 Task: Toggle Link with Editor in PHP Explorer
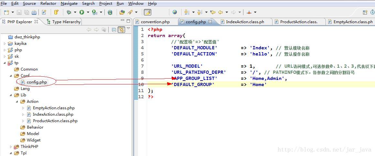[122, 30]
